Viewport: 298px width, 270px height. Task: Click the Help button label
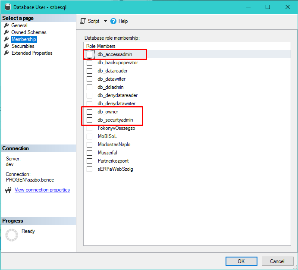(123, 21)
